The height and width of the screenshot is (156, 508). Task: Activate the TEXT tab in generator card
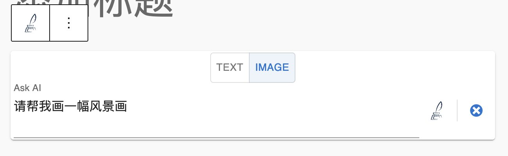[230, 68]
